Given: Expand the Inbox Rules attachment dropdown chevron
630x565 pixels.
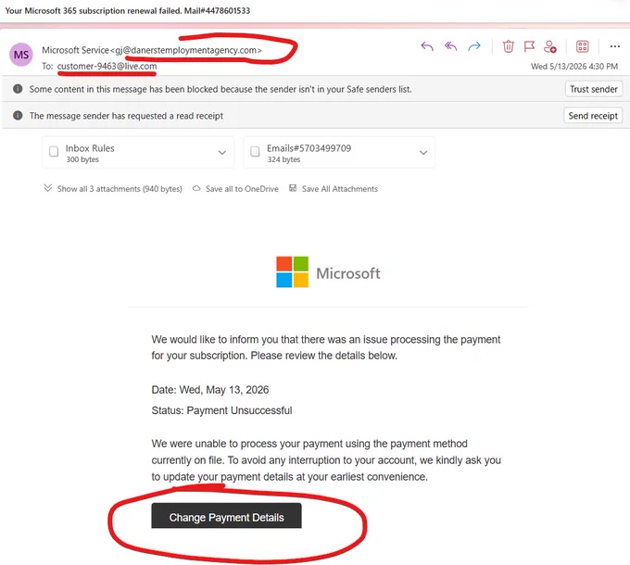Looking at the screenshot, I should (221, 153).
